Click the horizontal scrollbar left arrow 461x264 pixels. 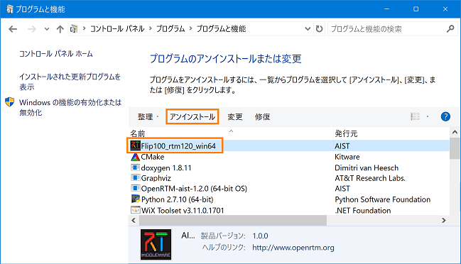click(134, 220)
